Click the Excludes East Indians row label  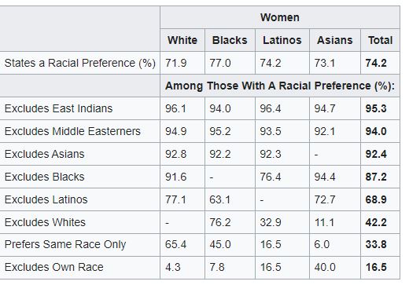click(58, 108)
